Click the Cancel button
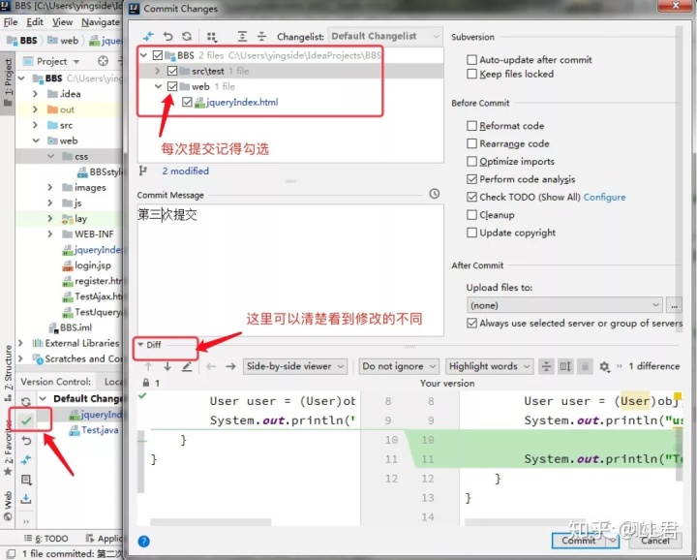Screen dimensions: 697x560 654,541
